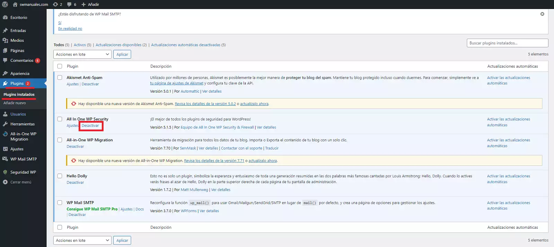Open the top Acciones en lote dropdown
Viewport: 554px width, 247px height.
[x=82, y=55]
